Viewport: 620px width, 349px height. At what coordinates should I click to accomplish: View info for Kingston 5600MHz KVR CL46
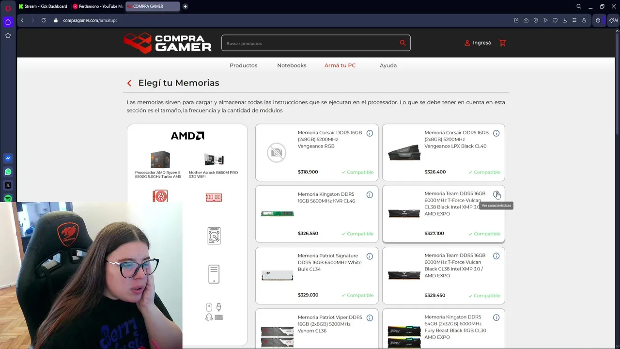[x=370, y=195]
